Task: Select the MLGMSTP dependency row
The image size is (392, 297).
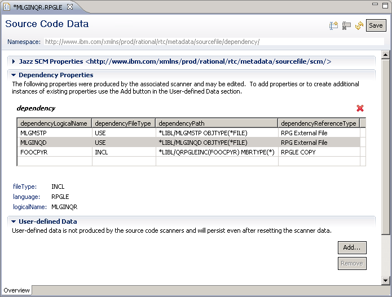Action: pos(54,133)
